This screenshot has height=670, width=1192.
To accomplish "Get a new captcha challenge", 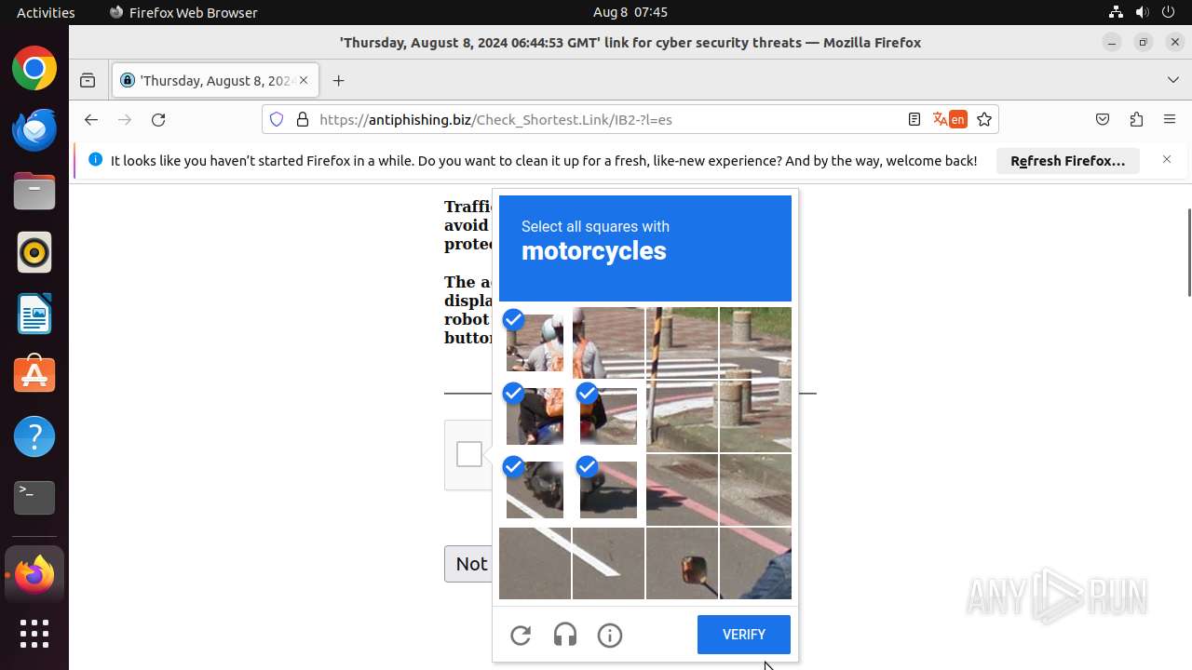I will tap(521, 636).
